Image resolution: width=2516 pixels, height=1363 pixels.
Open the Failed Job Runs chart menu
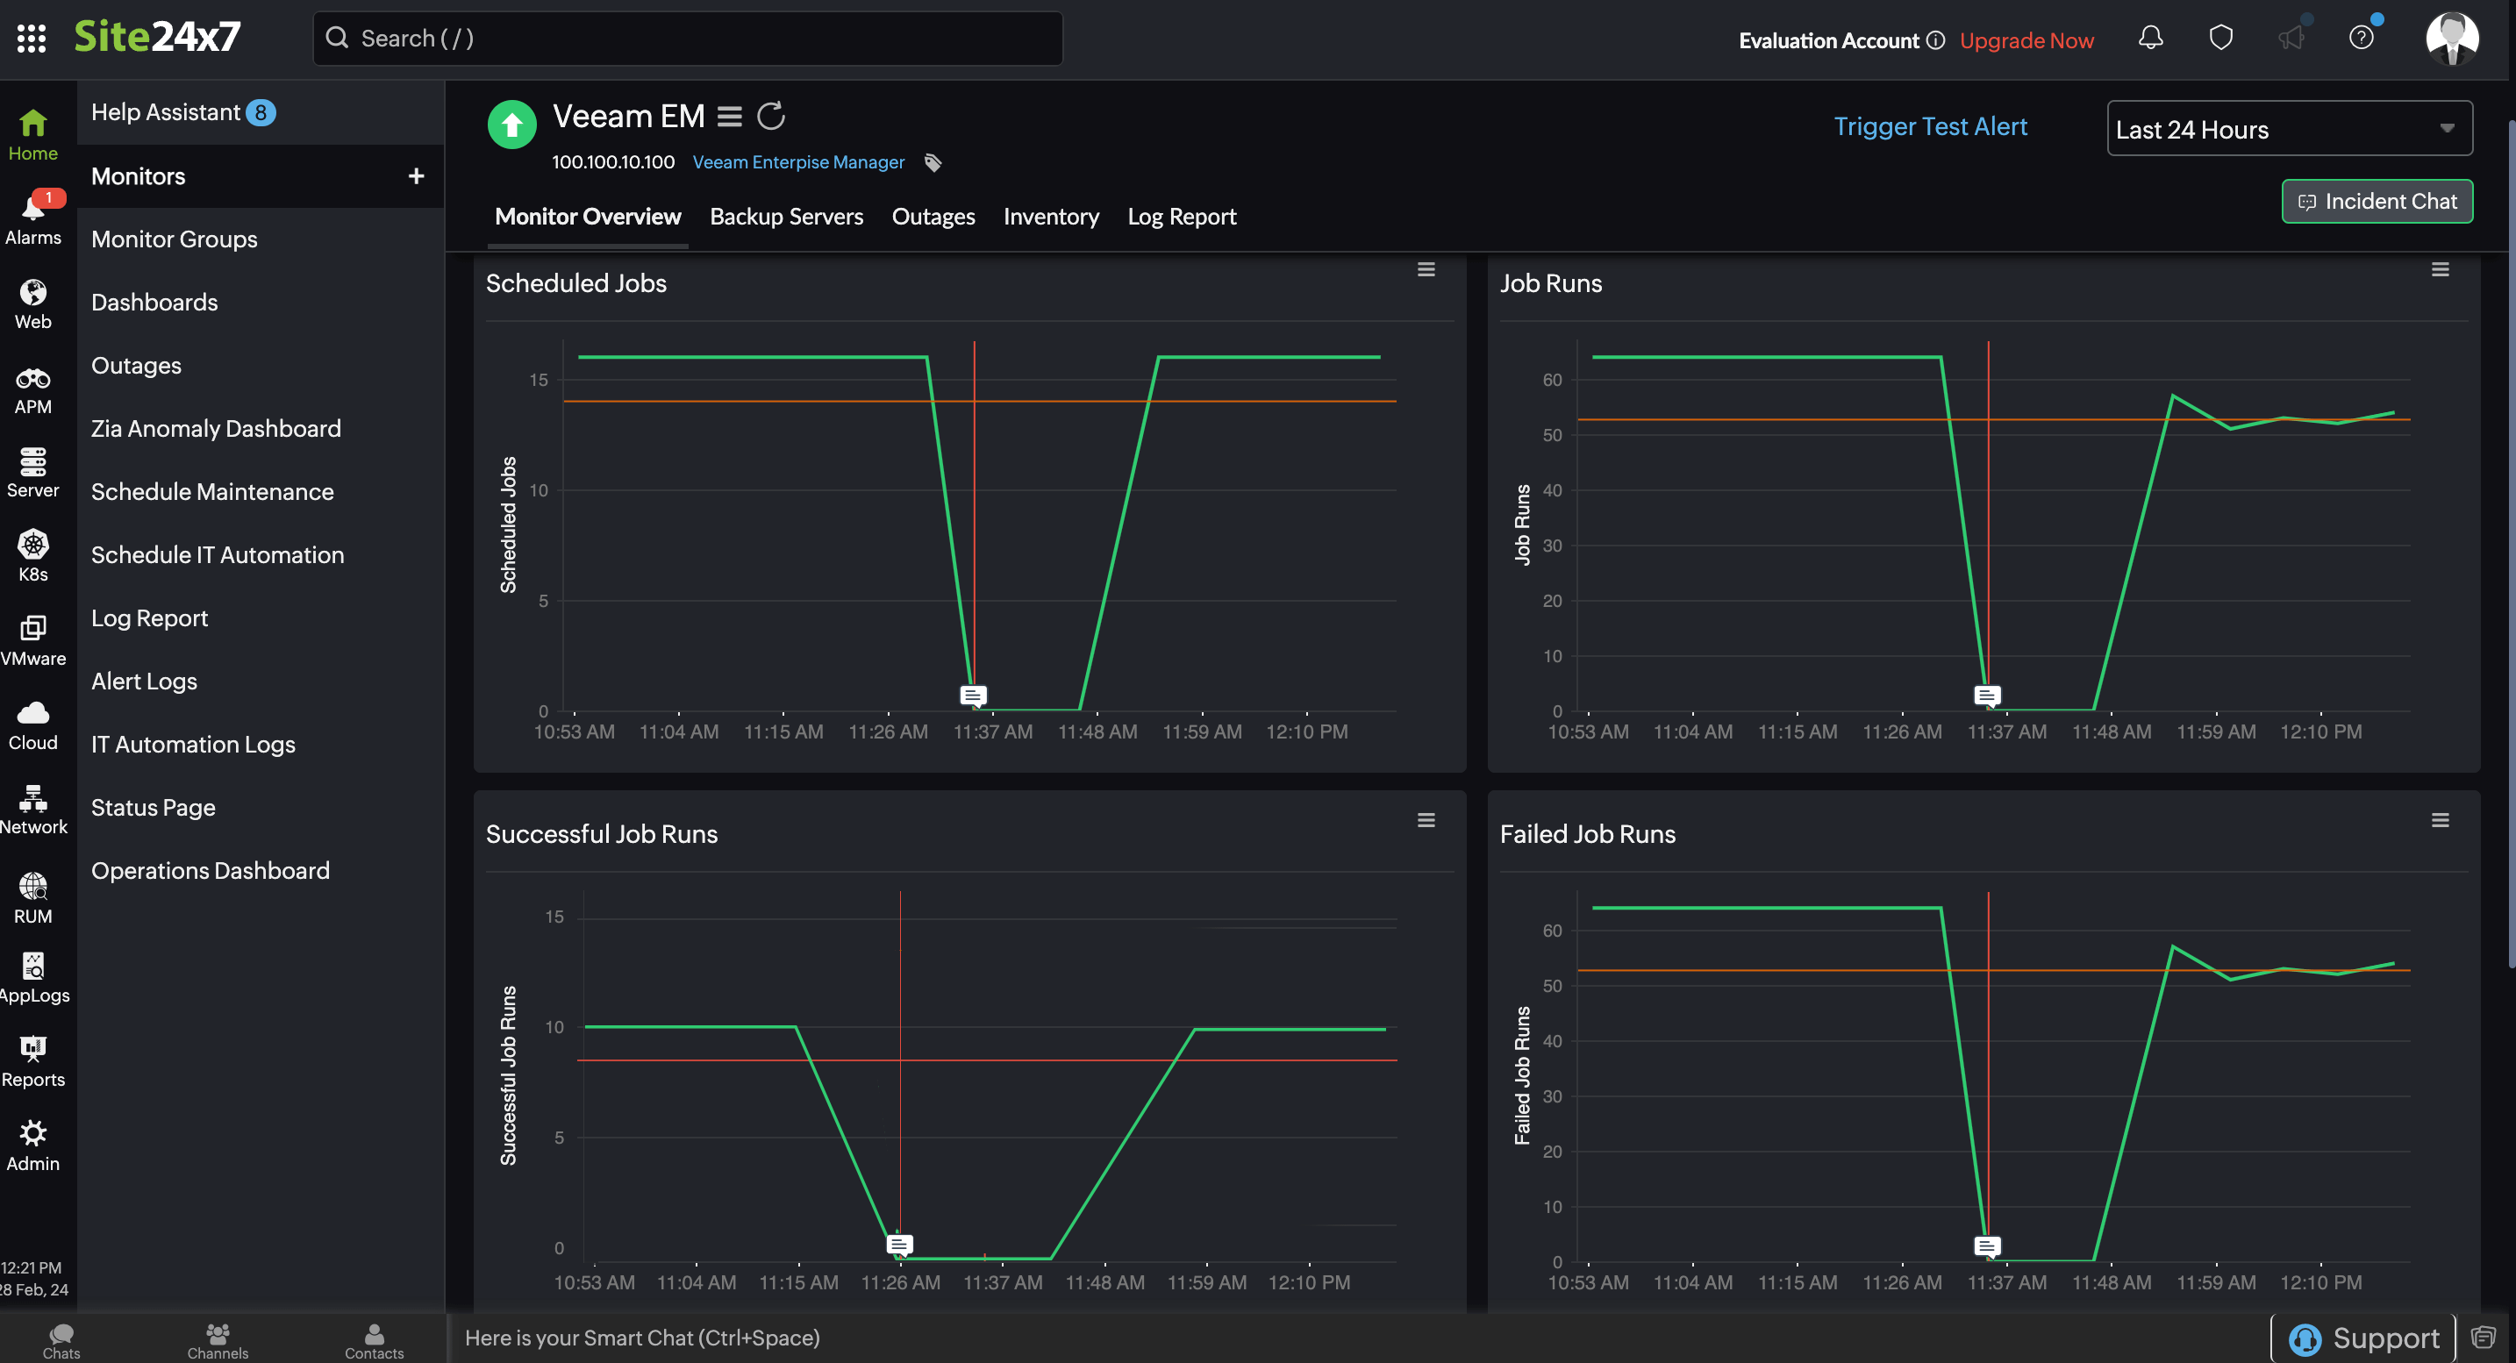click(x=2440, y=820)
